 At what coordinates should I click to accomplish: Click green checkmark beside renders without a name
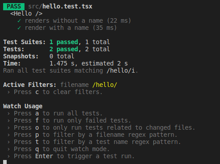(19, 21)
